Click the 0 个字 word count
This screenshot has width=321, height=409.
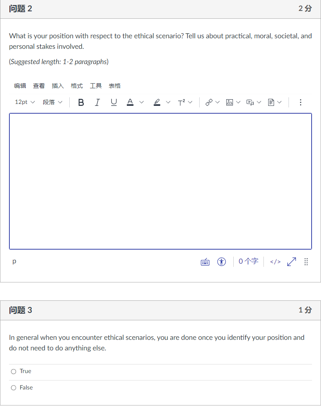point(248,261)
